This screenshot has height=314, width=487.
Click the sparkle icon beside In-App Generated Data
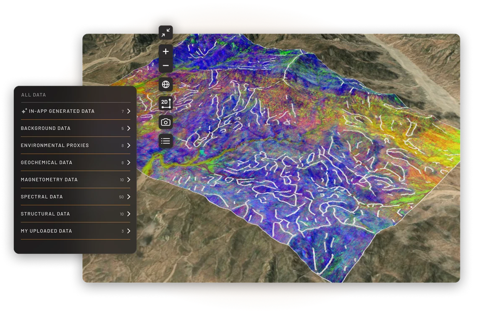[x=24, y=111]
